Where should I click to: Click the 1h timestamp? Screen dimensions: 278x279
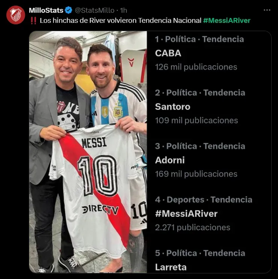pyautogui.click(x=124, y=10)
